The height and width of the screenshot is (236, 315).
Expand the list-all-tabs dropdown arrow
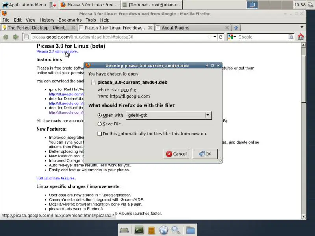(x=302, y=27)
